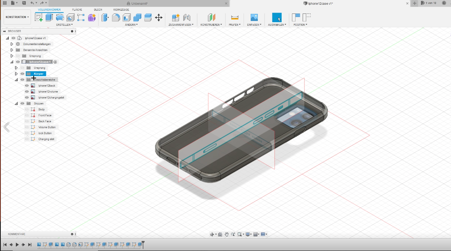
Task: Collapse the Skizzen folder
Action: pyautogui.click(x=16, y=103)
